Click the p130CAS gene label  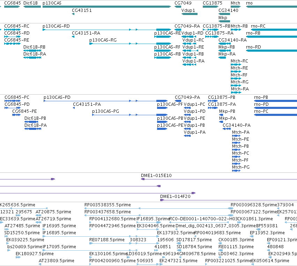(x=52, y=3)
